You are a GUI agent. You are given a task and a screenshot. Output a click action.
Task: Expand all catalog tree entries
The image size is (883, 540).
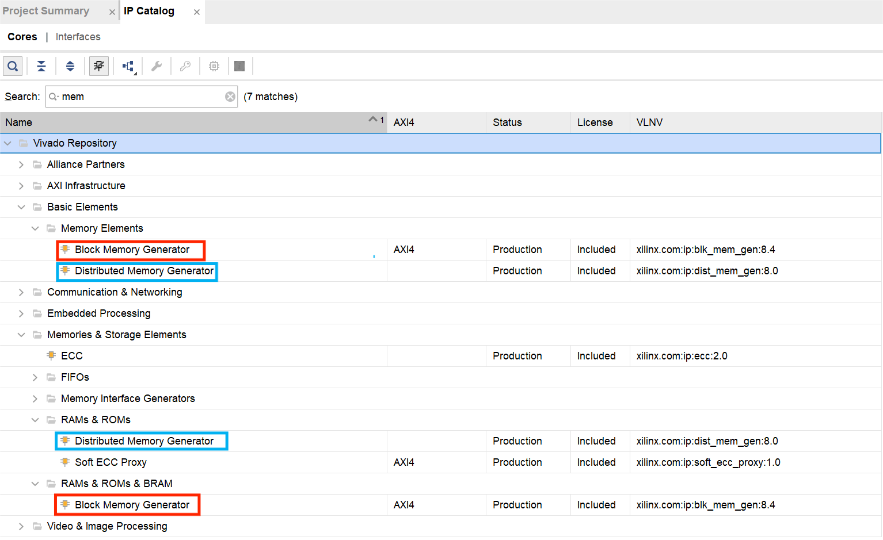(70, 66)
